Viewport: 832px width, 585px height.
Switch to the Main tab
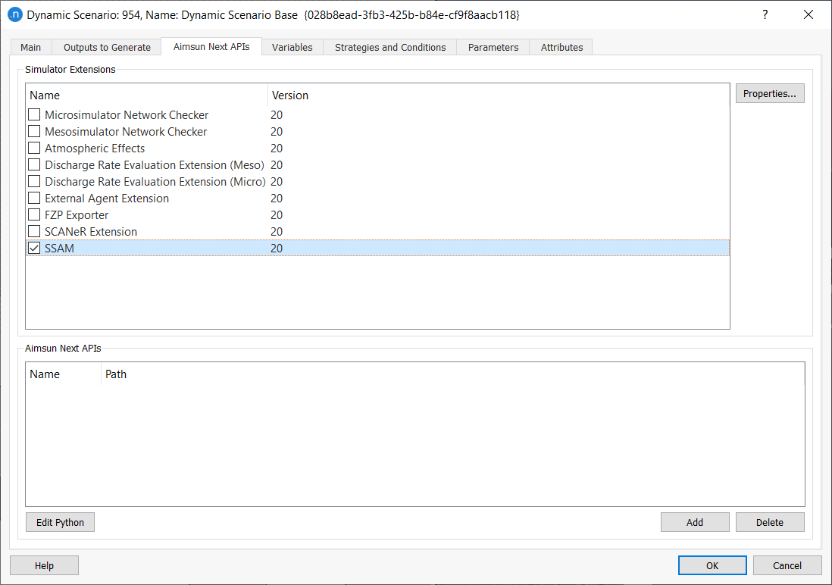coord(31,47)
